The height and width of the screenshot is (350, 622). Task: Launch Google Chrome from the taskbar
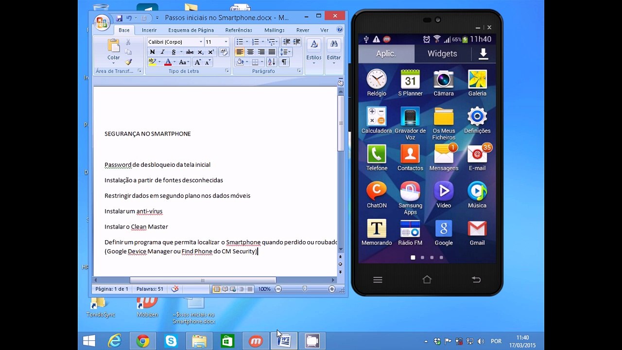pyautogui.click(x=143, y=341)
